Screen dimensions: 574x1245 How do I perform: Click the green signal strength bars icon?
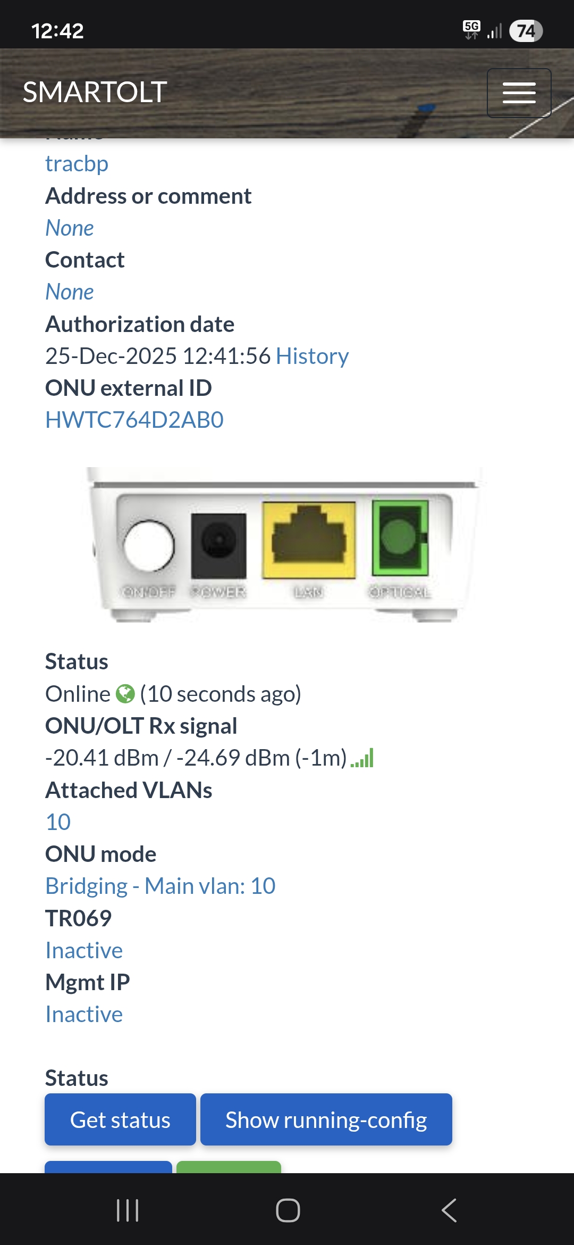362,758
